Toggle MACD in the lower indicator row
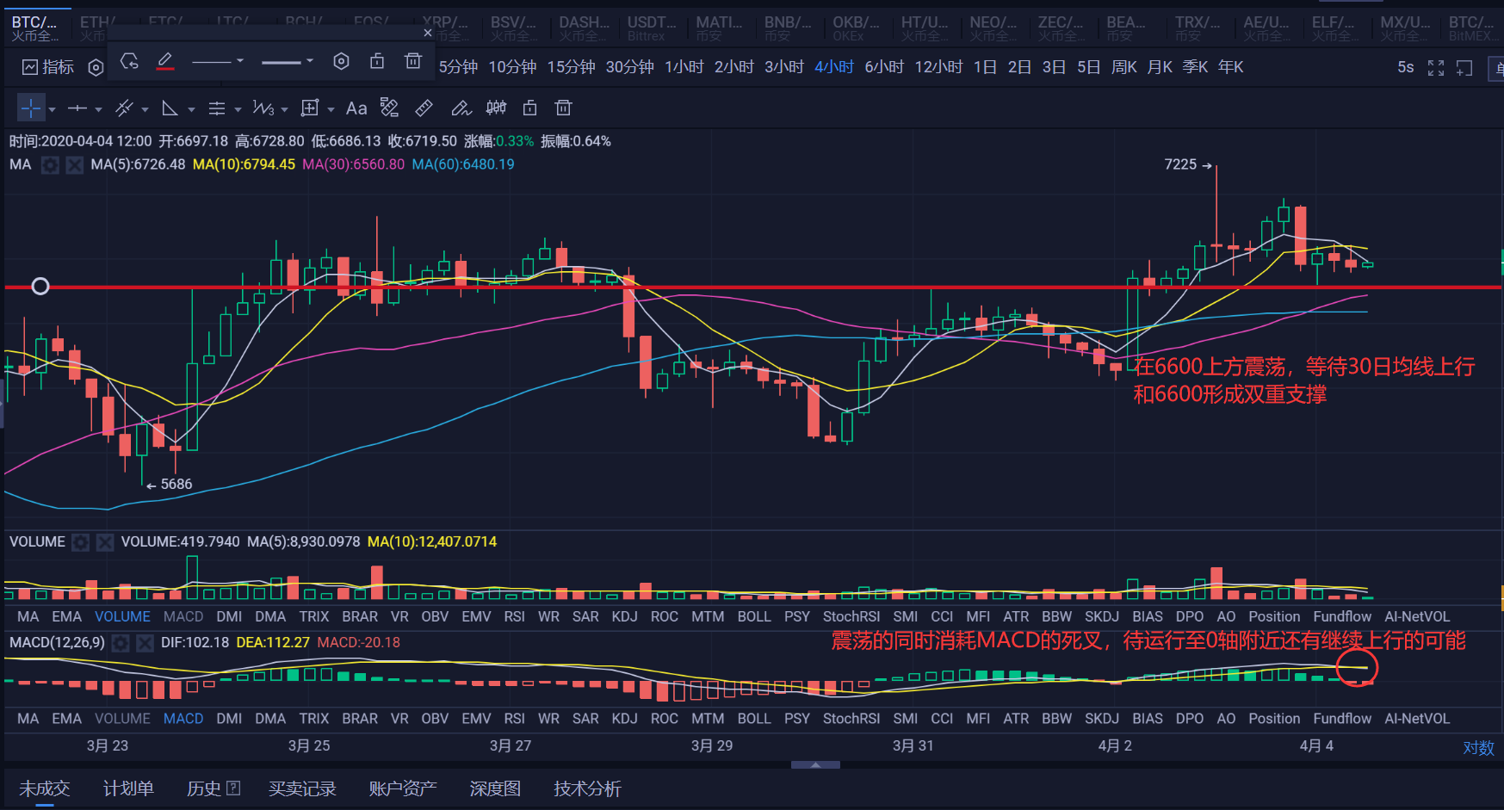The image size is (1504, 810). pos(183,719)
